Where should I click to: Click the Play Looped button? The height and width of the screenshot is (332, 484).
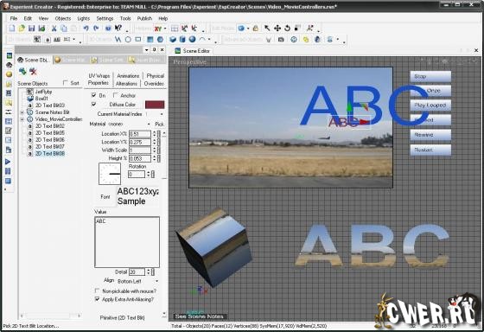(430, 105)
